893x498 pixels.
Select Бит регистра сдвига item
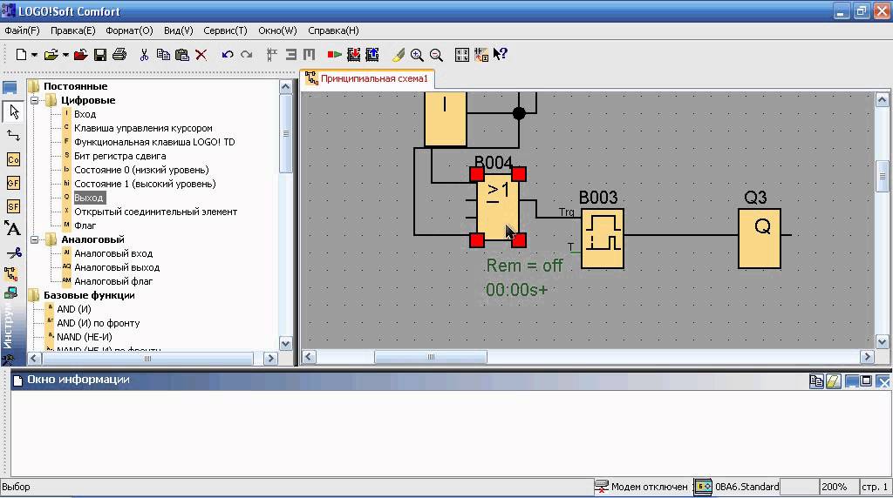[120, 157]
